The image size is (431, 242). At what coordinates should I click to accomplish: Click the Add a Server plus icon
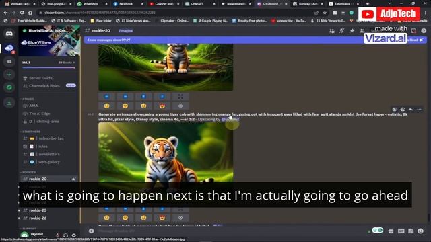pos(9,75)
